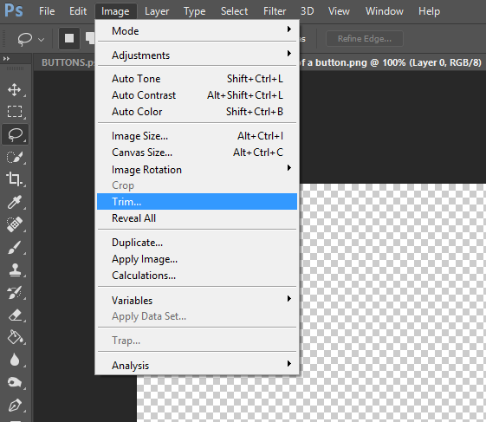Click the transparent canvas area
This screenshot has width=486, height=422.
(x=392, y=302)
